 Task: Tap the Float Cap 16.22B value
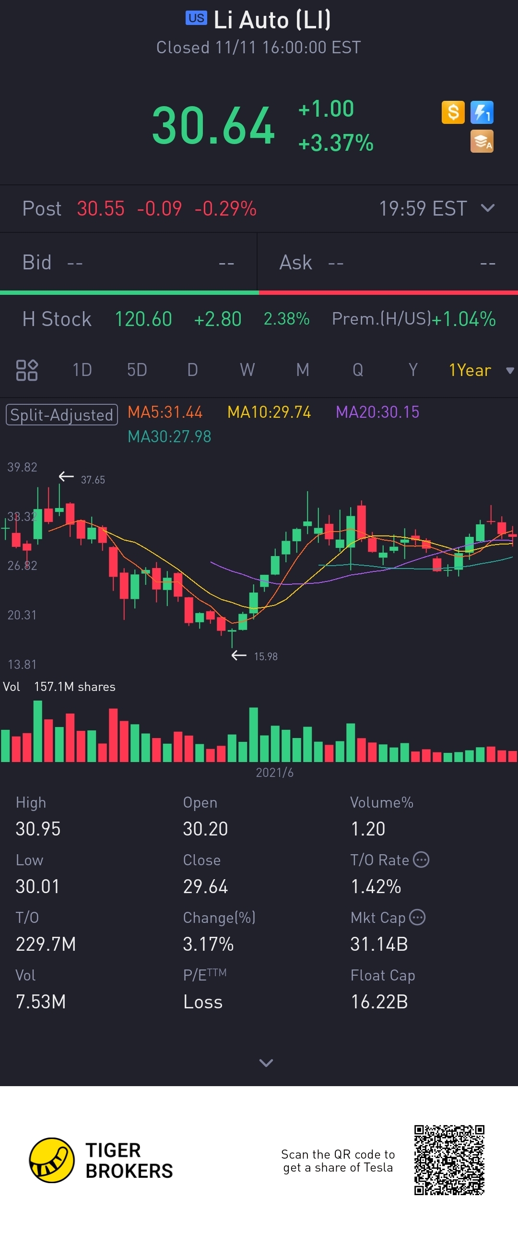point(379,1002)
